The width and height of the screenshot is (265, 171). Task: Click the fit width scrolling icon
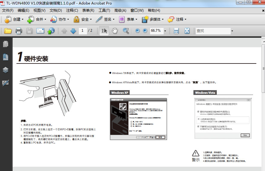pos(176,31)
